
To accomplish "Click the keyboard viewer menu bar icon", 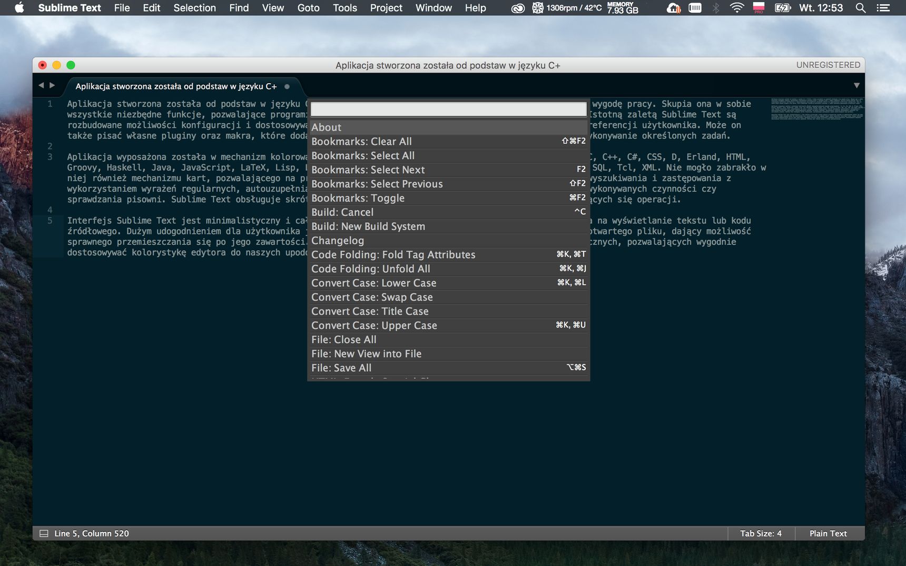I will (x=695, y=8).
